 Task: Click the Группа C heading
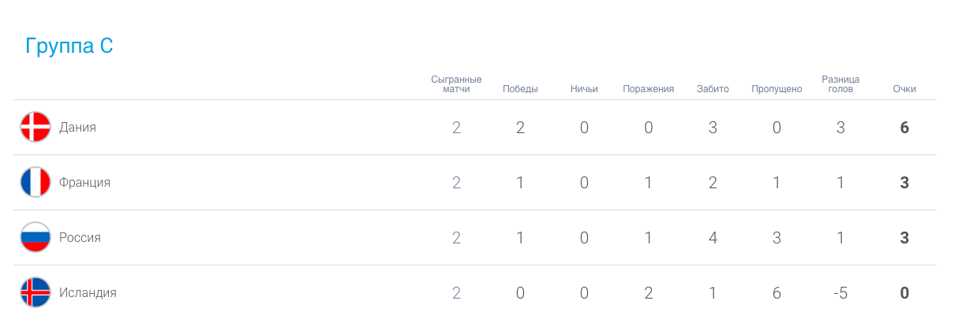[69, 46]
